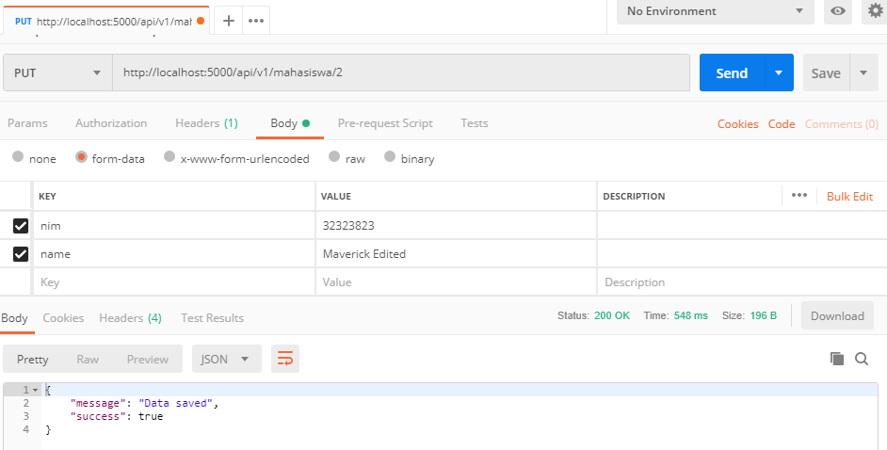
Task: Copy response body to clipboard
Action: pyautogui.click(x=837, y=359)
